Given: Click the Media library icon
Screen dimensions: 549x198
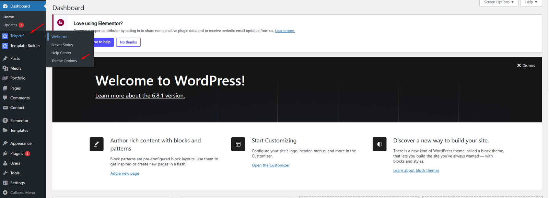Looking at the screenshot, I should click(5, 68).
